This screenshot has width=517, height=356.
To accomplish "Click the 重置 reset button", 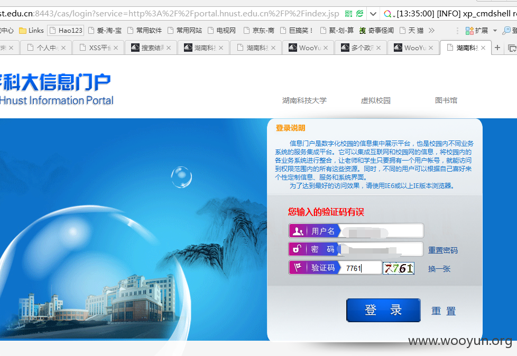I will coord(444,311).
